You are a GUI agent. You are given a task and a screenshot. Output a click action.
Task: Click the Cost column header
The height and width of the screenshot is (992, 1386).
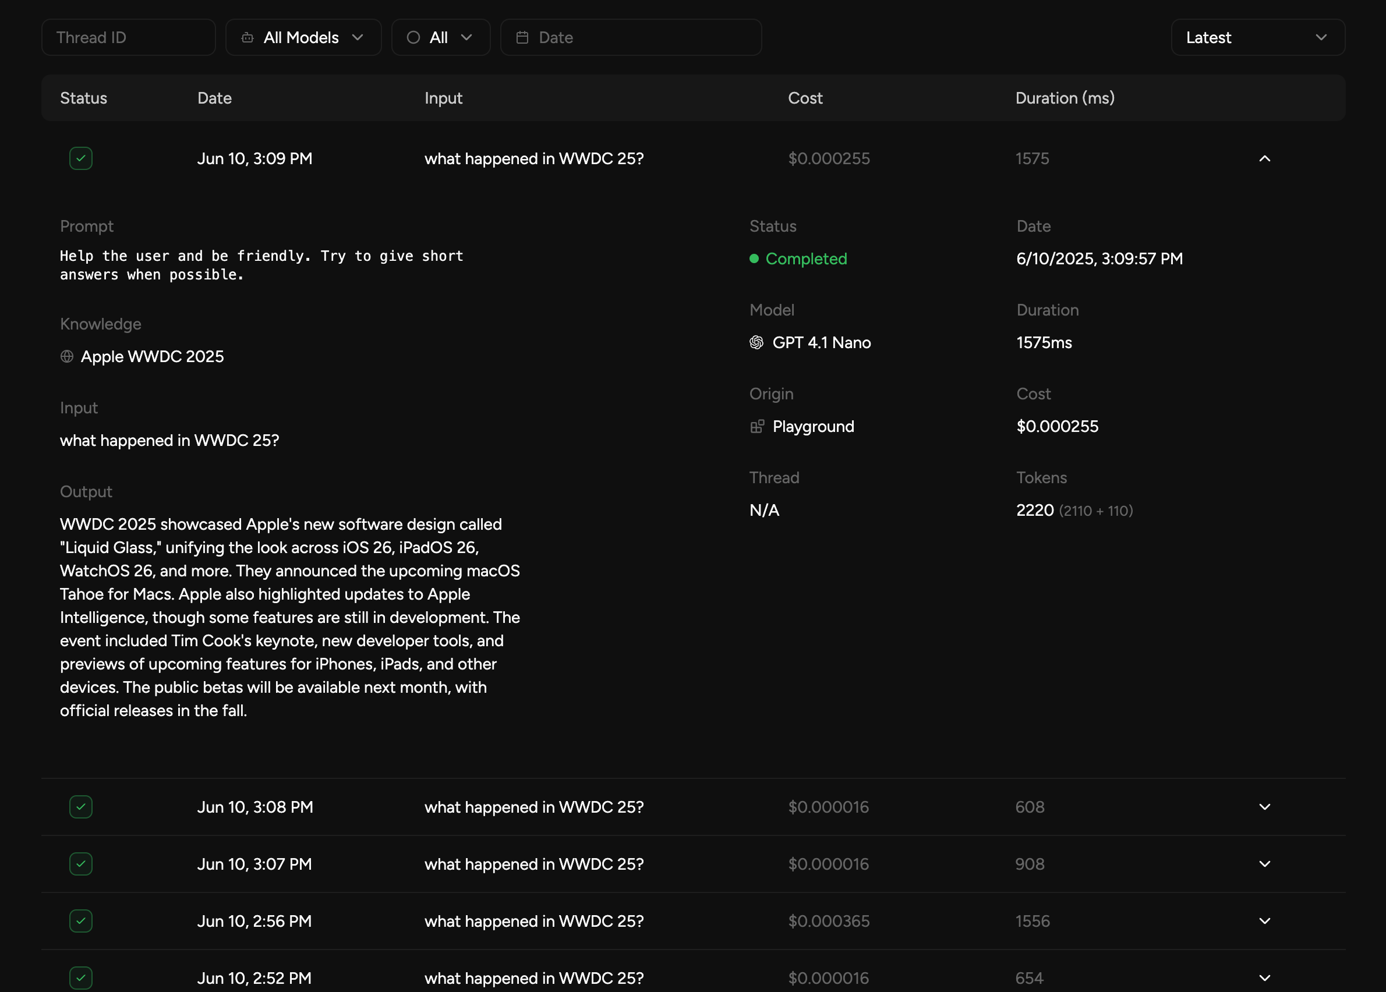coord(805,98)
